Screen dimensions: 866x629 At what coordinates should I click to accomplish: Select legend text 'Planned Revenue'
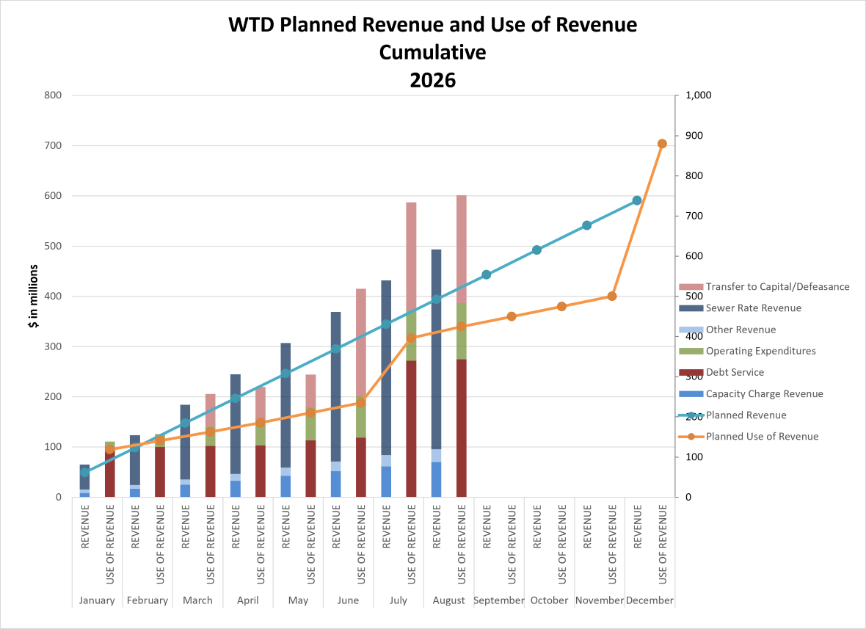pyautogui.click(x=746, y=415)
